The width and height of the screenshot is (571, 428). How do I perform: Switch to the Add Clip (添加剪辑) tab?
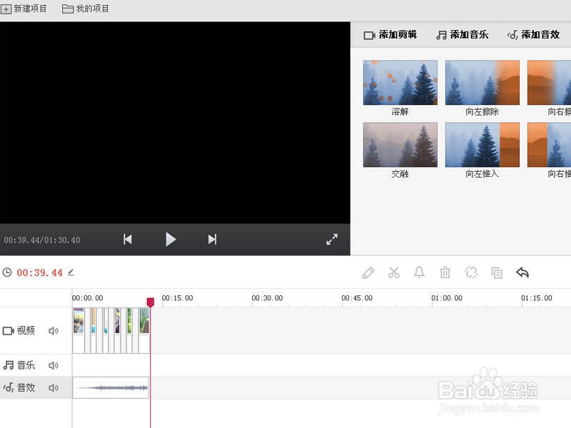coord(390,35)
